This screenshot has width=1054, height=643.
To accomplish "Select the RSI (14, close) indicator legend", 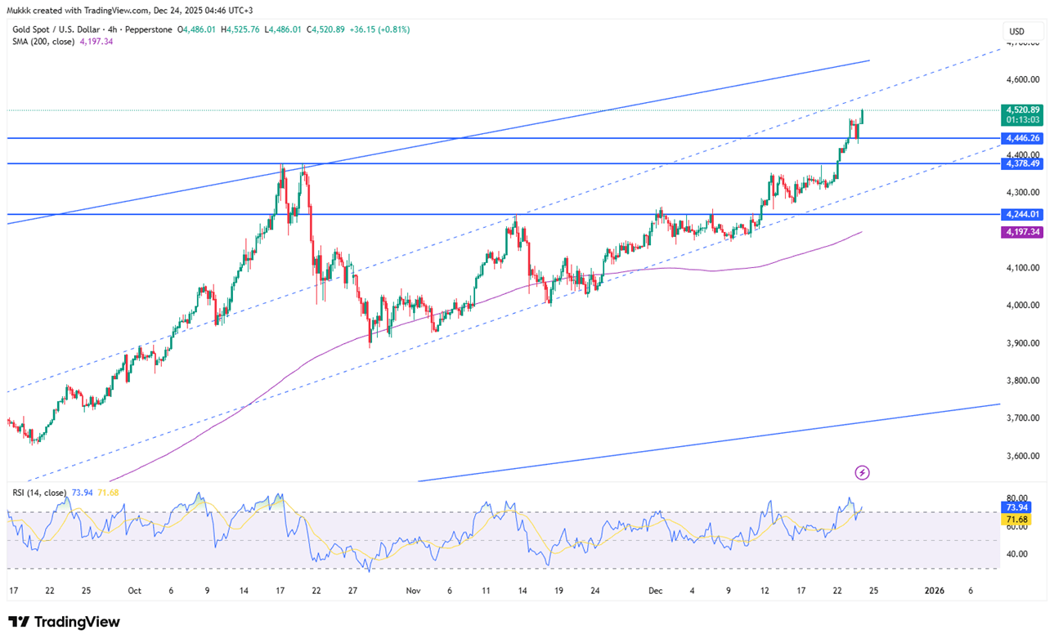I will coord(41,493).
